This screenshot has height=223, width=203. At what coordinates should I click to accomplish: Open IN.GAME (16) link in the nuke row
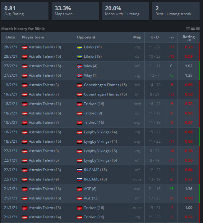95,179
